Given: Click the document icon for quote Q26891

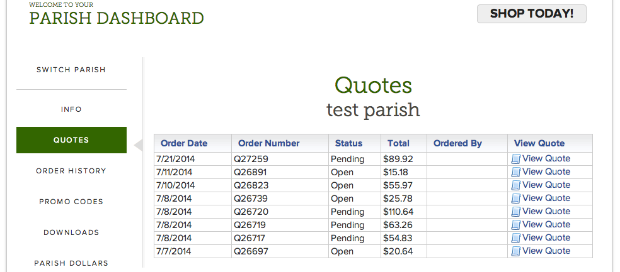Looking at the screenshot, I should (516, 172).
